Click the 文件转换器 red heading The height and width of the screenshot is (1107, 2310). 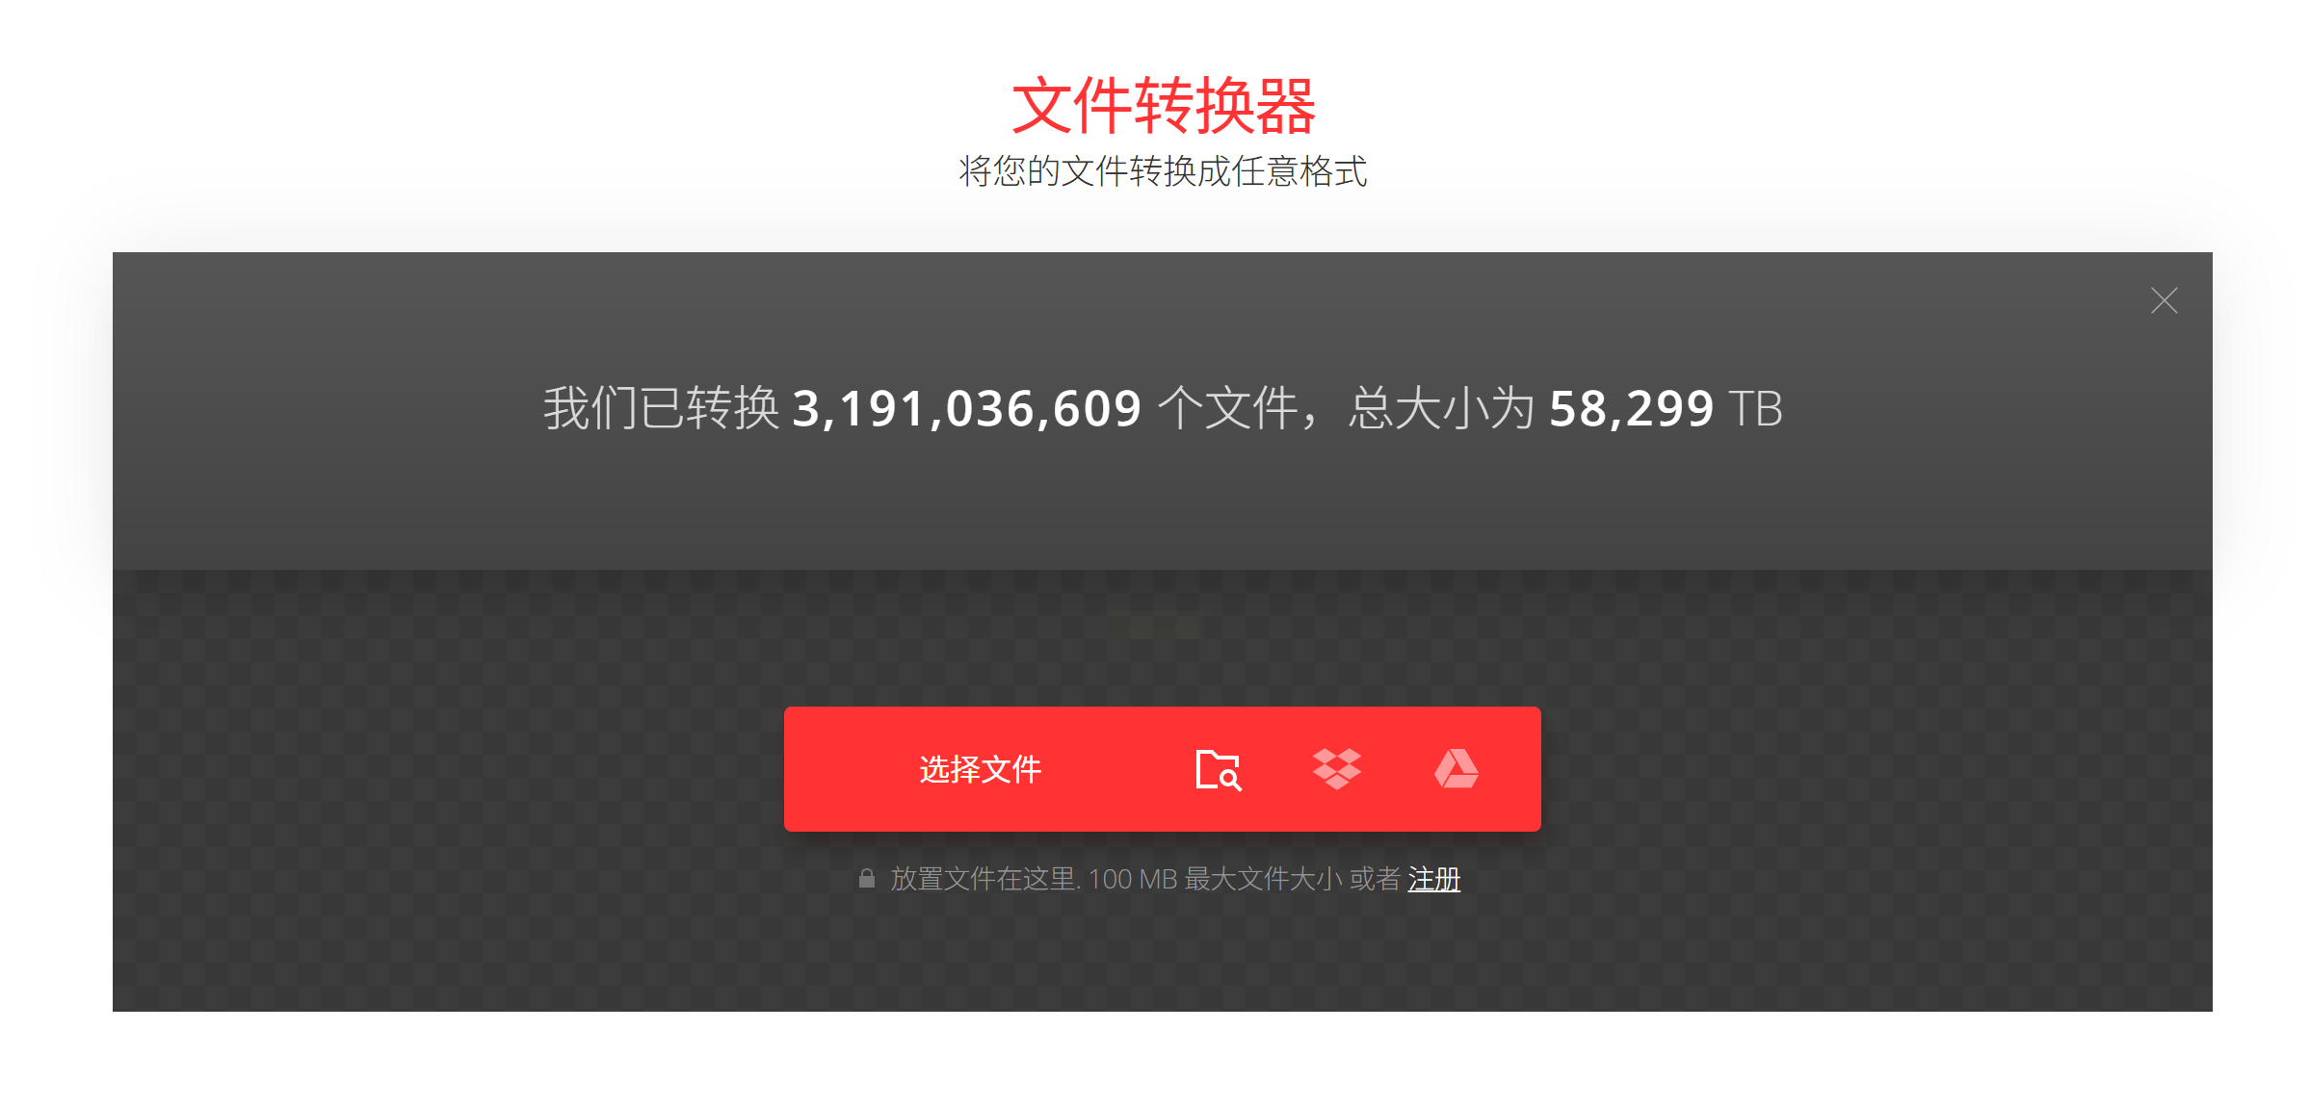coord(1163,105)
